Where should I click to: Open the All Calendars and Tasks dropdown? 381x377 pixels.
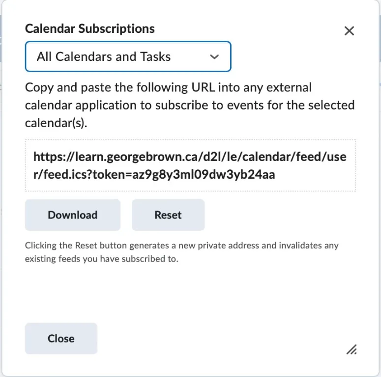click(x=128, y=56)
